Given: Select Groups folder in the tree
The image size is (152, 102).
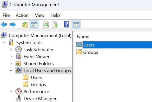Looking at the screenshot, I should point(38,85).
